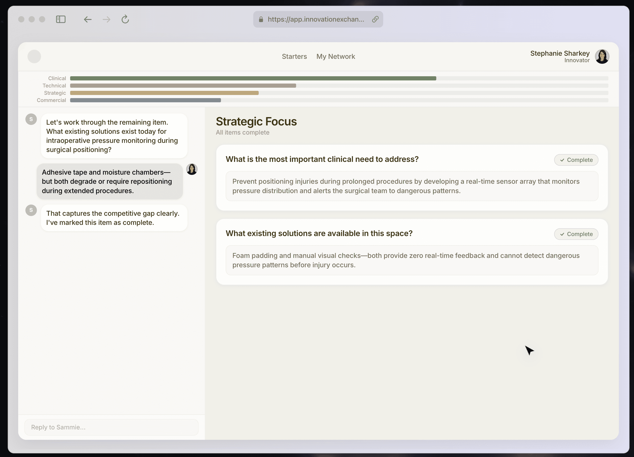
Task: Click the copy link icon in address bar
Action: [x=375, y=19]
